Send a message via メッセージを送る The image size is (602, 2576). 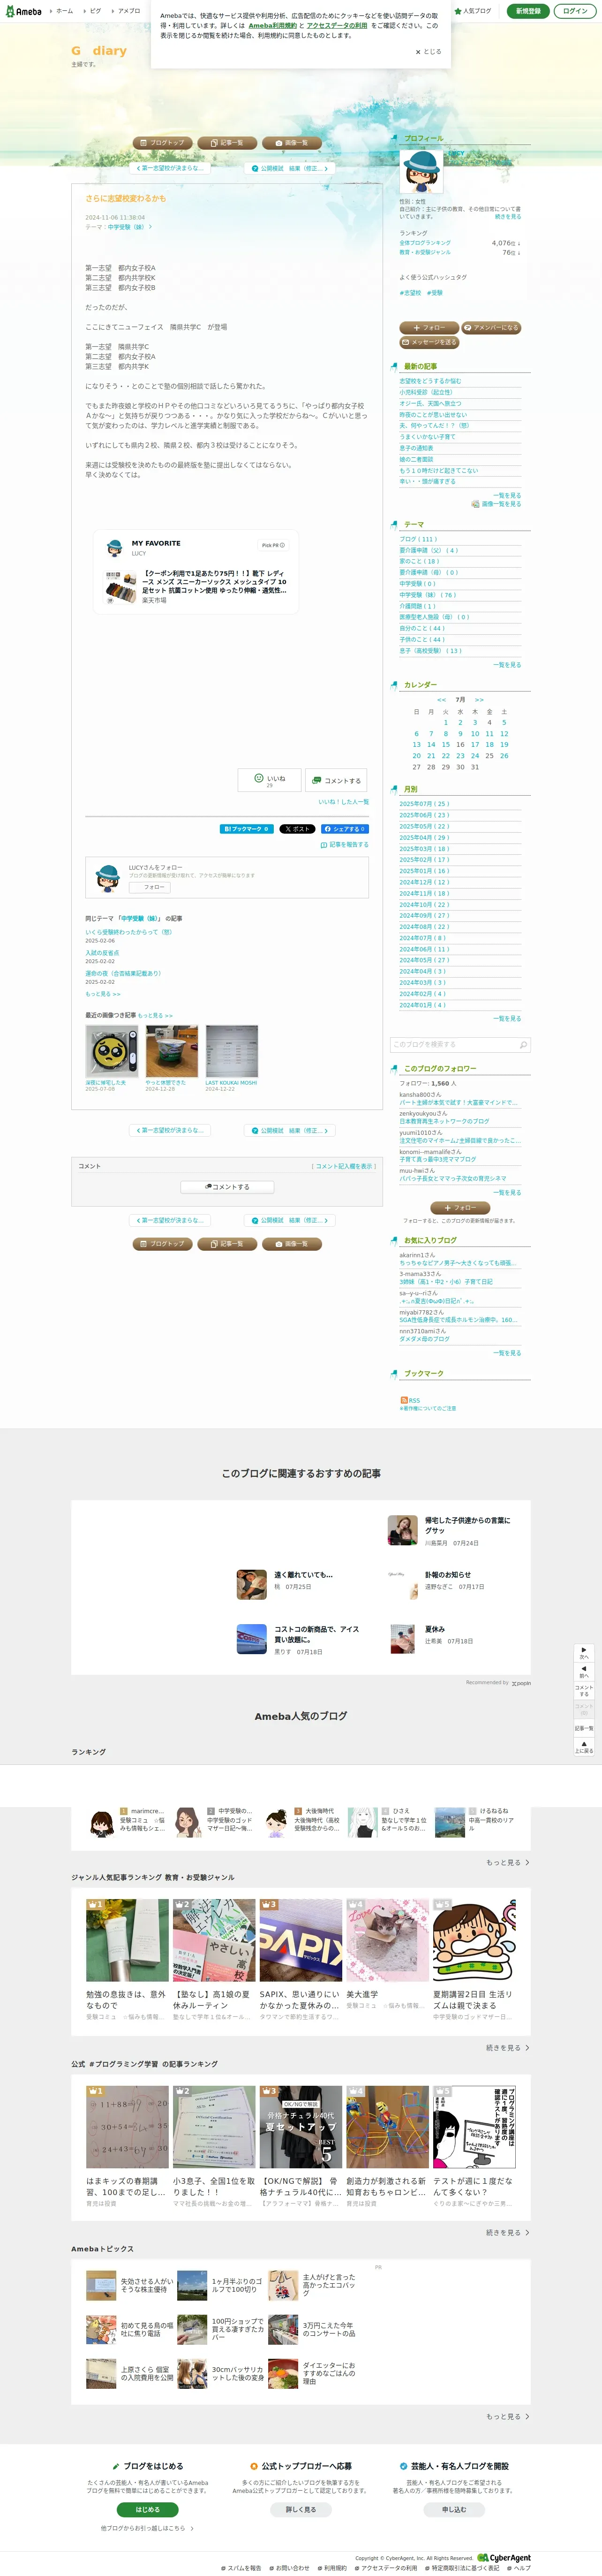[429, 342]
